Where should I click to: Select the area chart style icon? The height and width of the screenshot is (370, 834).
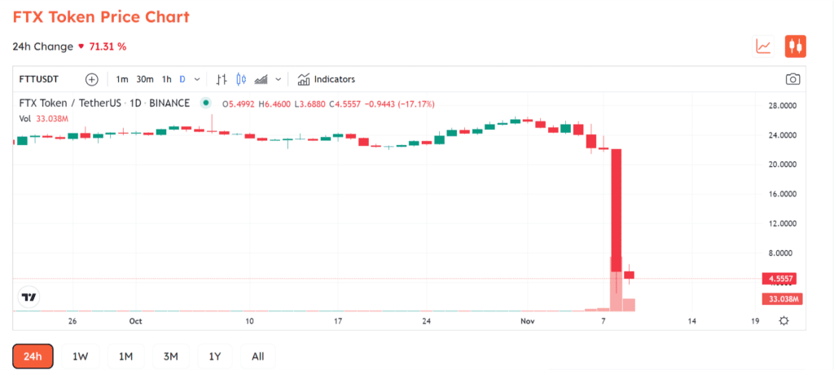(x=261, y=79)
